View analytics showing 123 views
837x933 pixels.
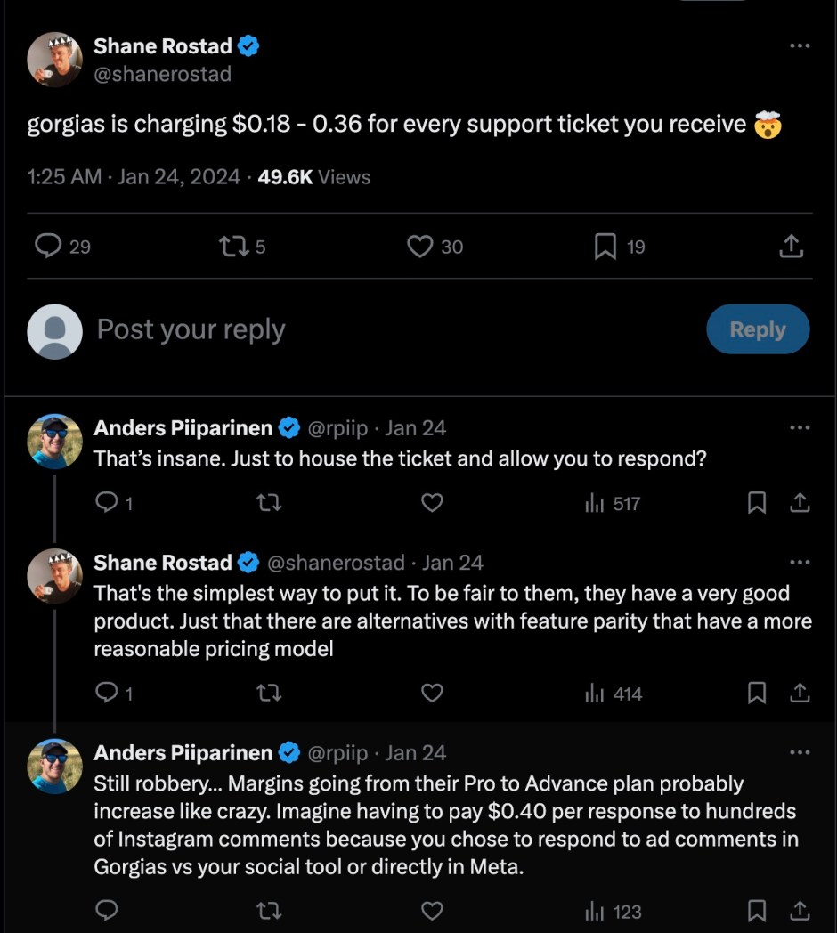coord(613,911)
